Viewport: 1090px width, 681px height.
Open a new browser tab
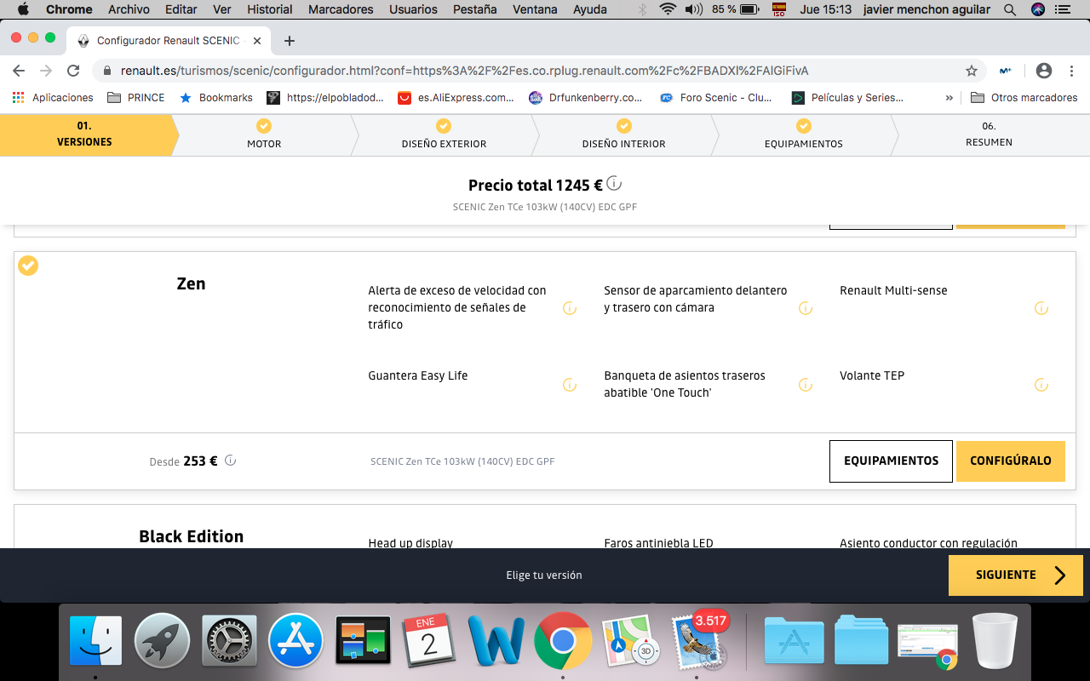pyautogui.click(x=290, y=40)
